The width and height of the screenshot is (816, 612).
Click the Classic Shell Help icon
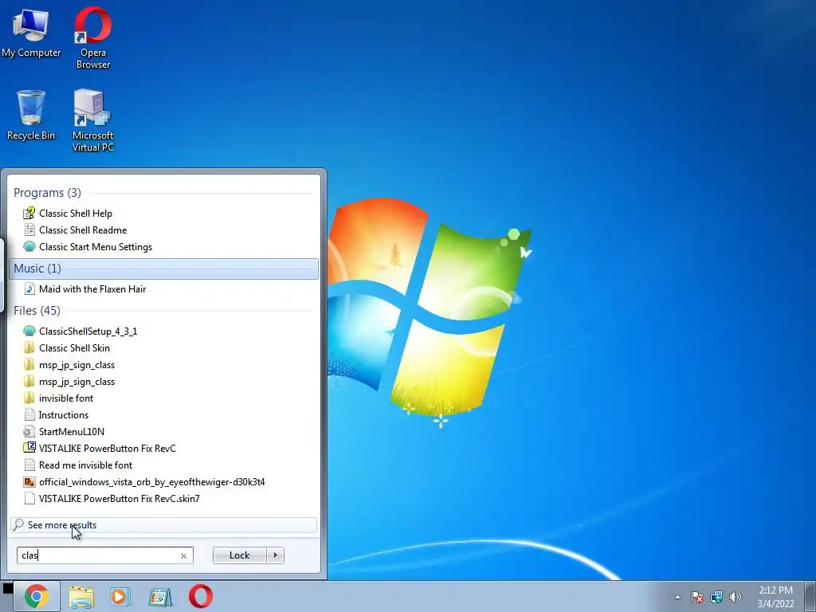[x=29, y=213]
